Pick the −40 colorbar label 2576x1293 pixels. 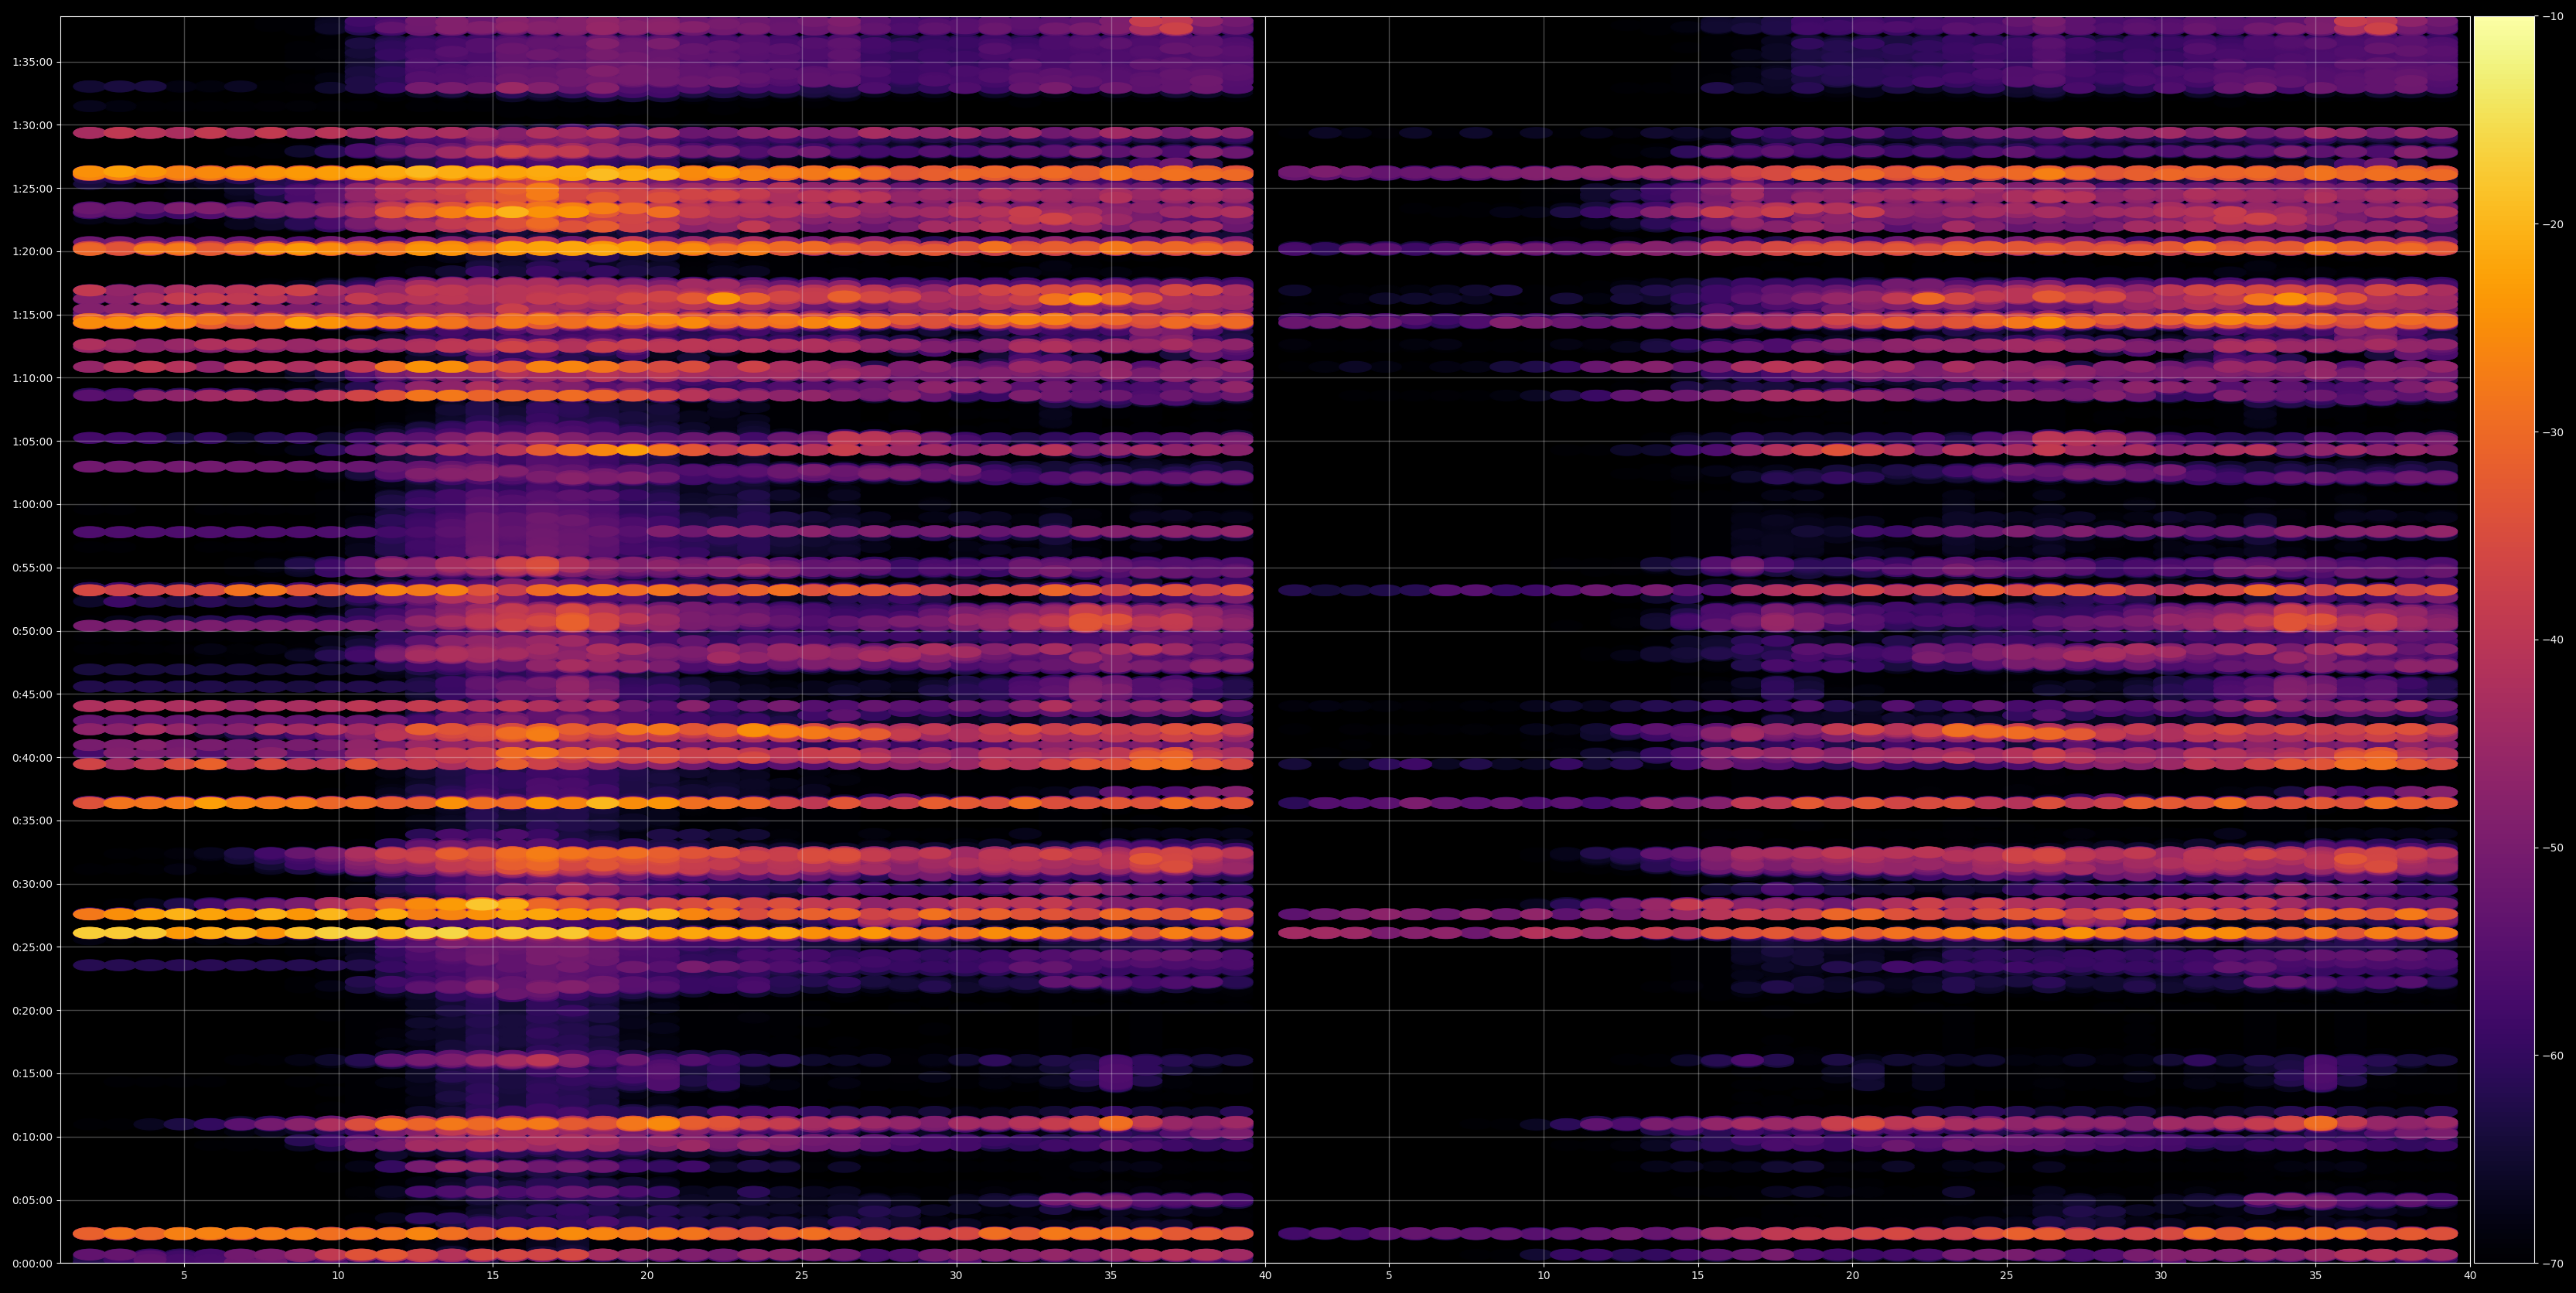(x=2553, y=640)
